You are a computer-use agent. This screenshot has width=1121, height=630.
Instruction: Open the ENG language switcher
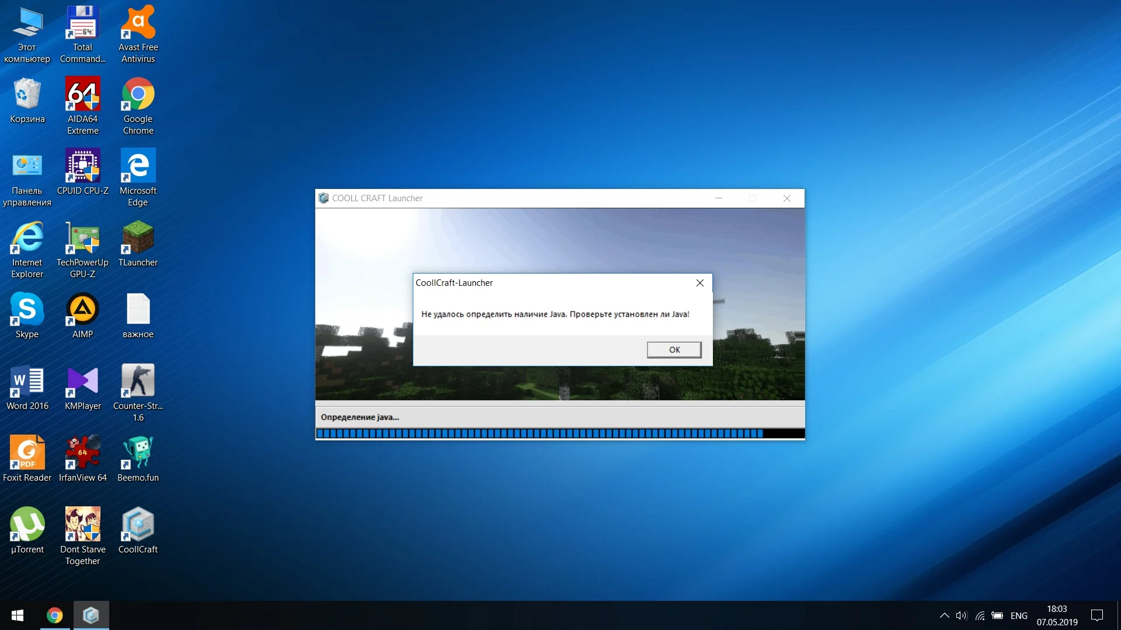coord(1019,615)
